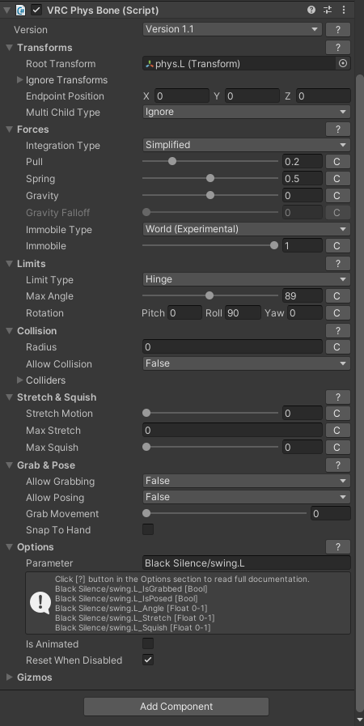Click the curve C button for Max Angle
The height and width of the screenshot is (726, 364).
(337, 296)
